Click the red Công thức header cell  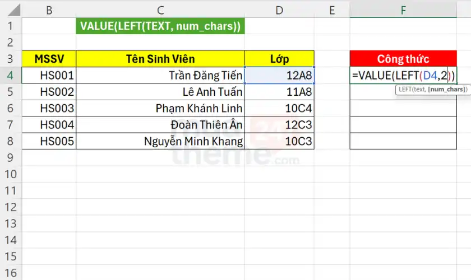(x=403, y=59)
